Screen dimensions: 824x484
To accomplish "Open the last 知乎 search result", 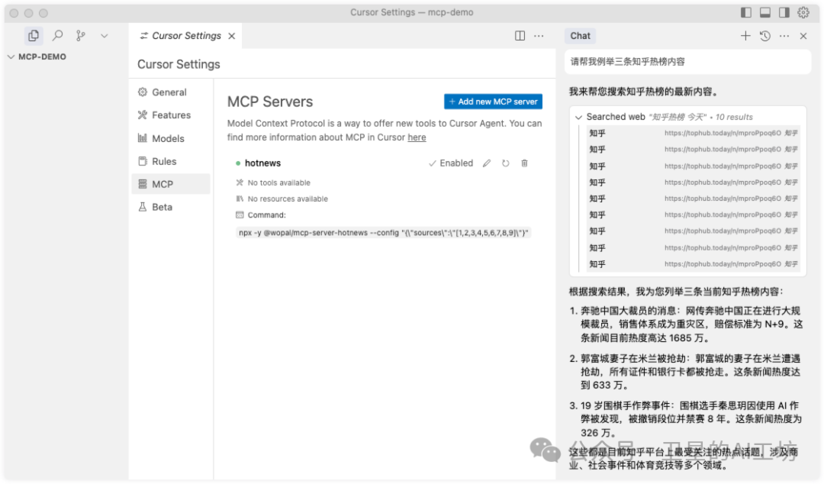I will pyautogui.click(x=693, y=264).
